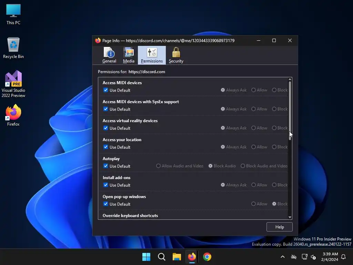353x265 pixels.
Task: Click the permissions list scroll-down arrow
Action: [x=290, y=217]
